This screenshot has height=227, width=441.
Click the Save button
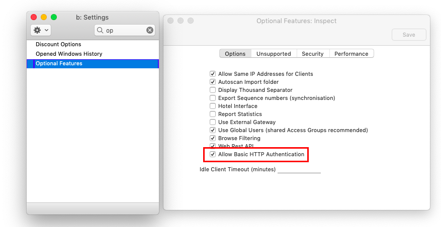(x=409, y=35)
